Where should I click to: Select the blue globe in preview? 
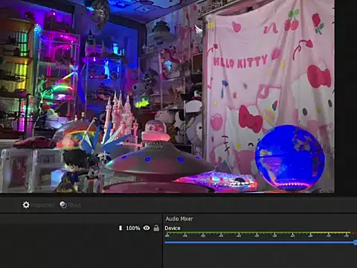pyautogui.click(x=290, y=158)
